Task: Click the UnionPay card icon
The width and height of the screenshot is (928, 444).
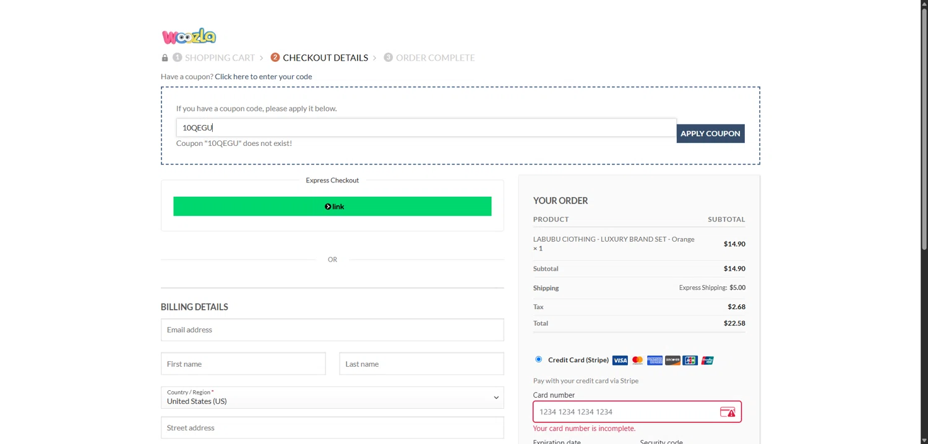Action: 707,361
